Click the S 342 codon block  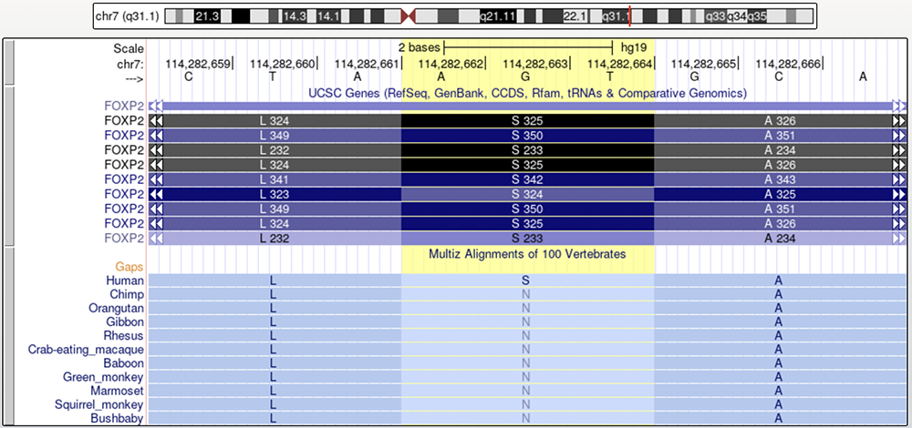[x=527, y=179]
